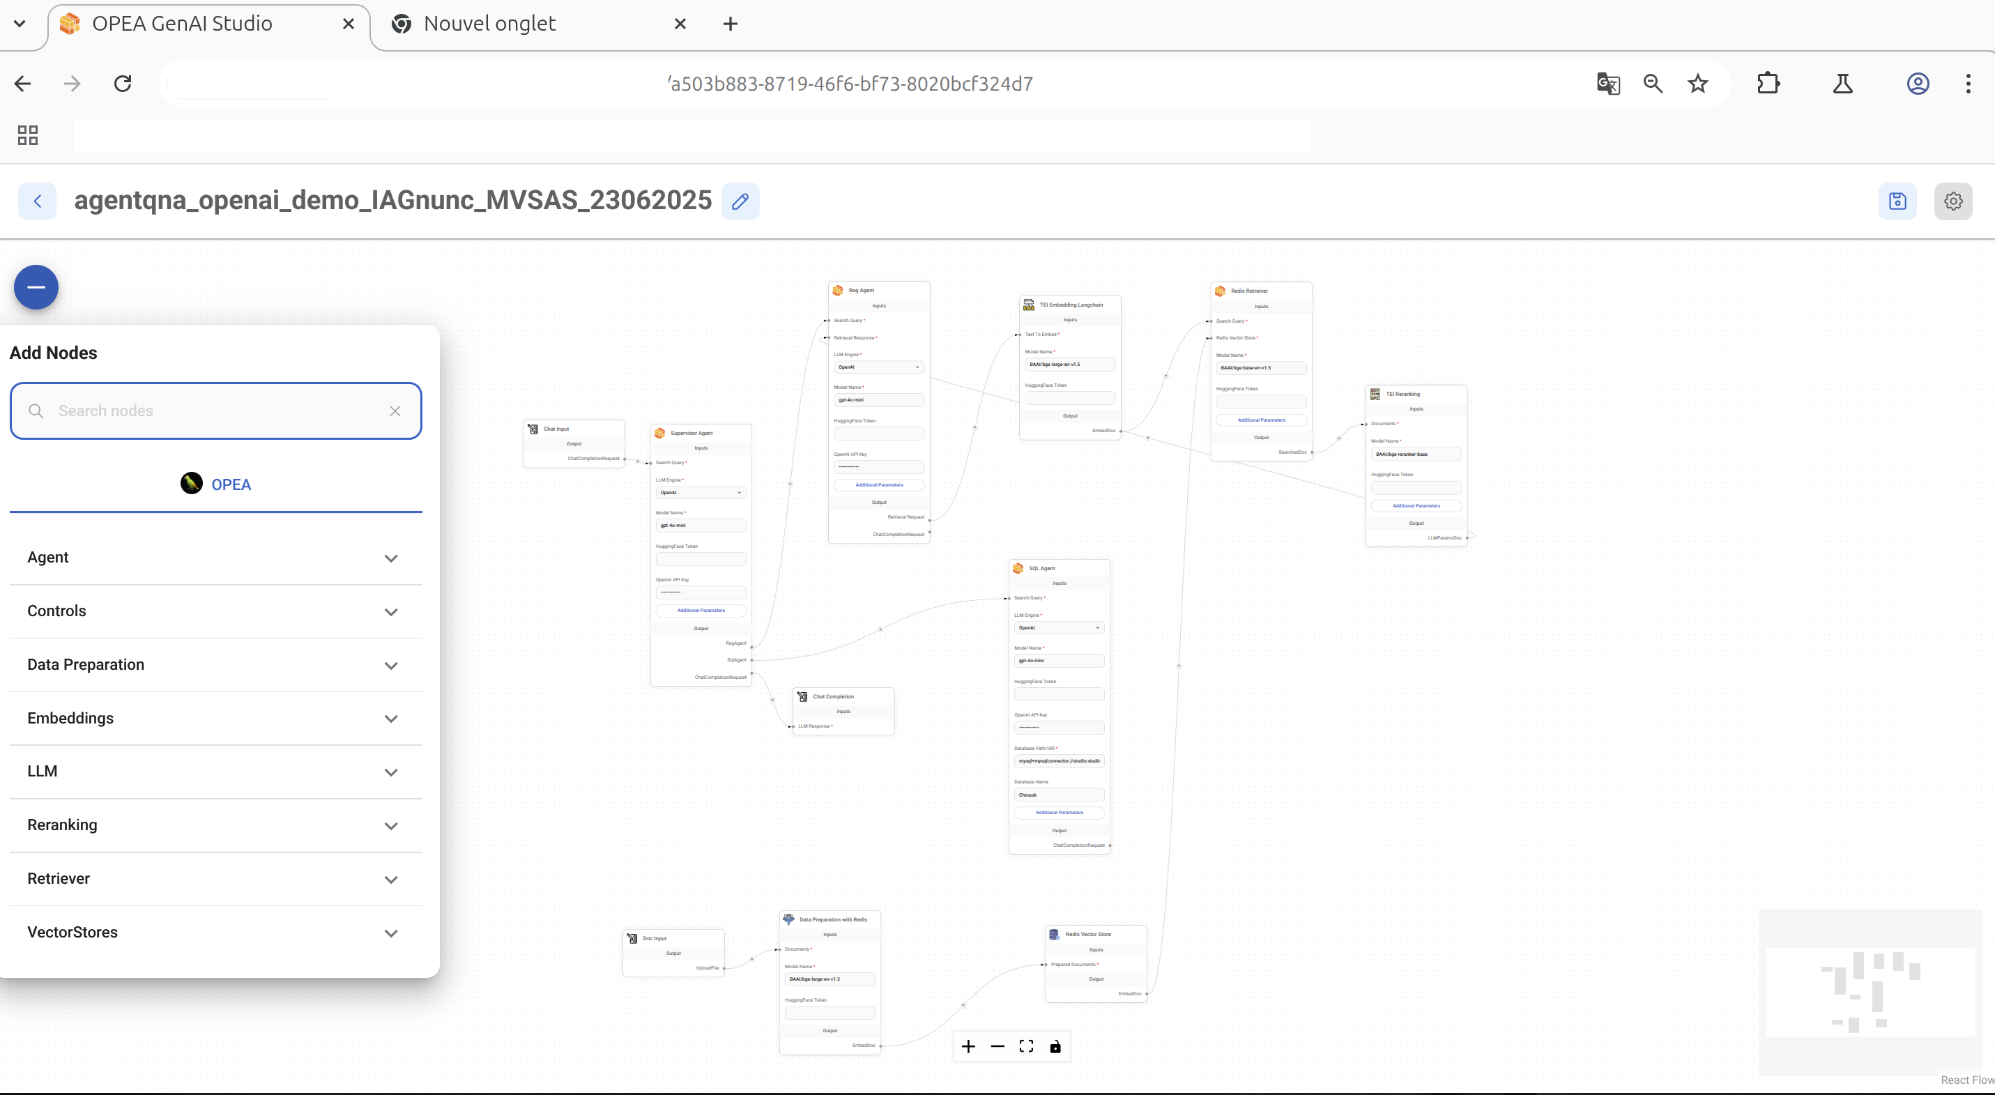Select the OPEA tab in Add Nodes

click(x=215, y=484)
